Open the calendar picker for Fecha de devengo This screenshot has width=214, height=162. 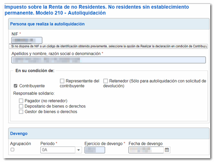click(x=167, y=150)
